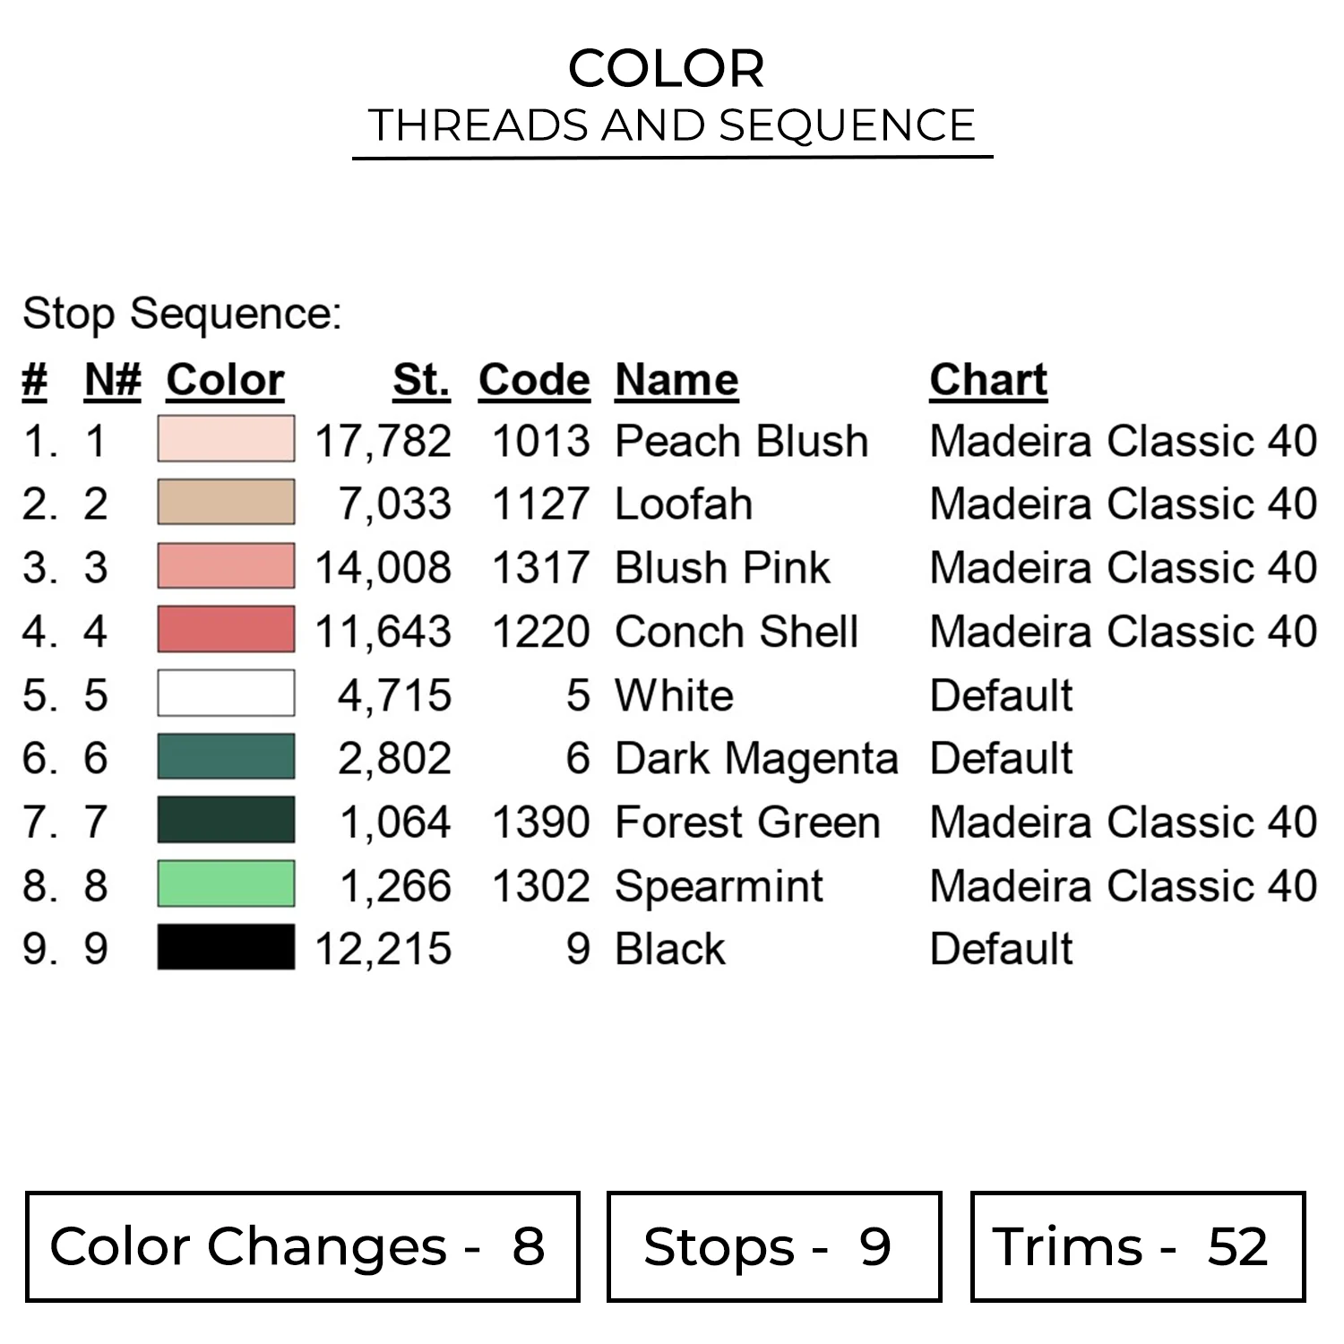Select the Trims - 52 box
1344x1344 pixels.
[x=1137, y=1246]
